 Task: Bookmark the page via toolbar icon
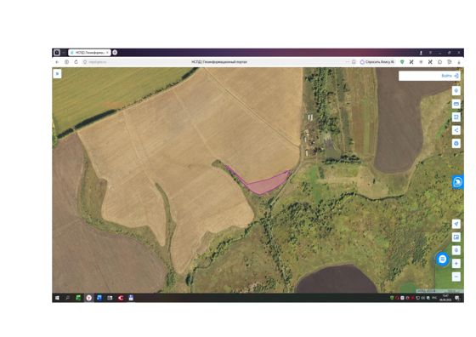pos(354,62)
